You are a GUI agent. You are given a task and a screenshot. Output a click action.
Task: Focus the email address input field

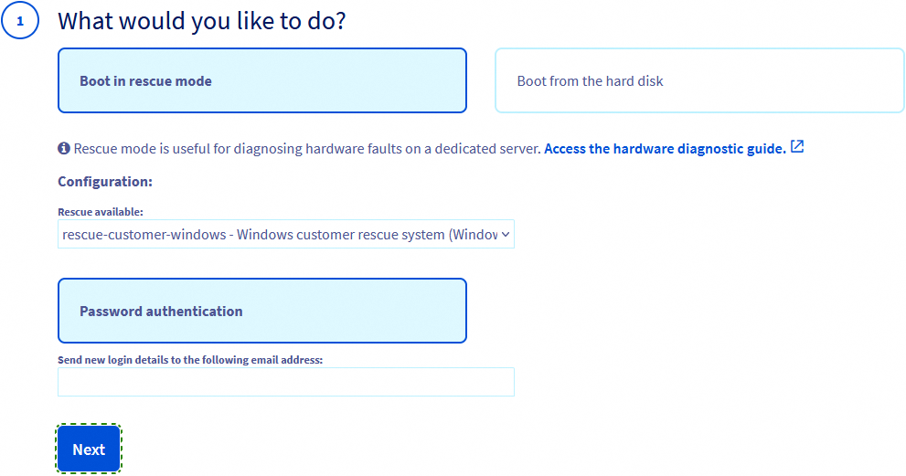[x=285, y=382]
